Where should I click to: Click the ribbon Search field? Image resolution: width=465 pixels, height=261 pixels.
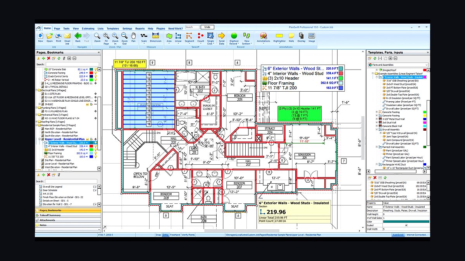[192, 27]
